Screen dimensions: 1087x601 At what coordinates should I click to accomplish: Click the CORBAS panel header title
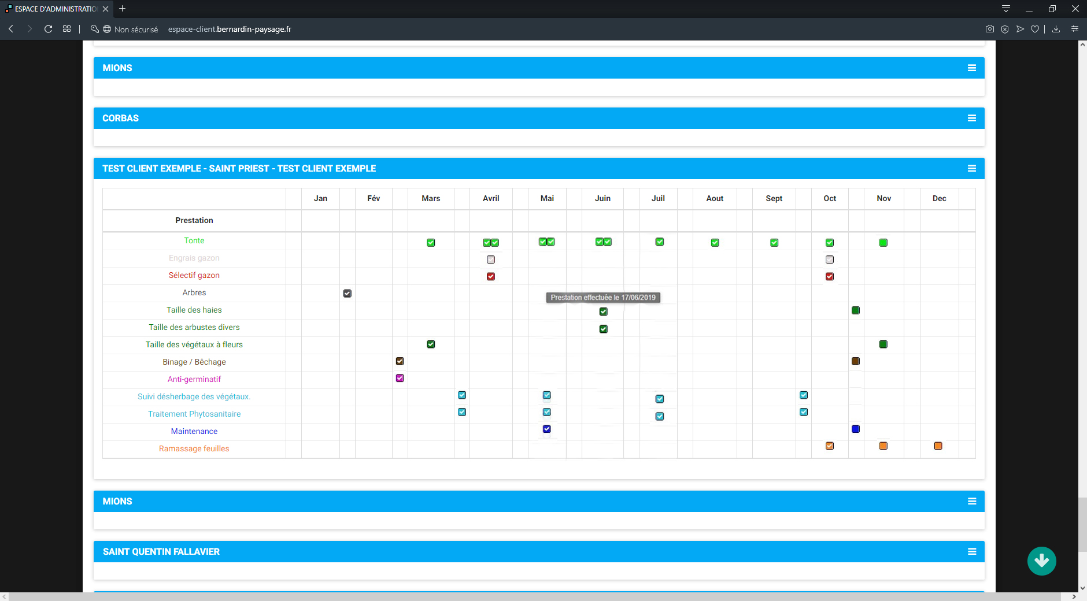[x=120, y=118]
